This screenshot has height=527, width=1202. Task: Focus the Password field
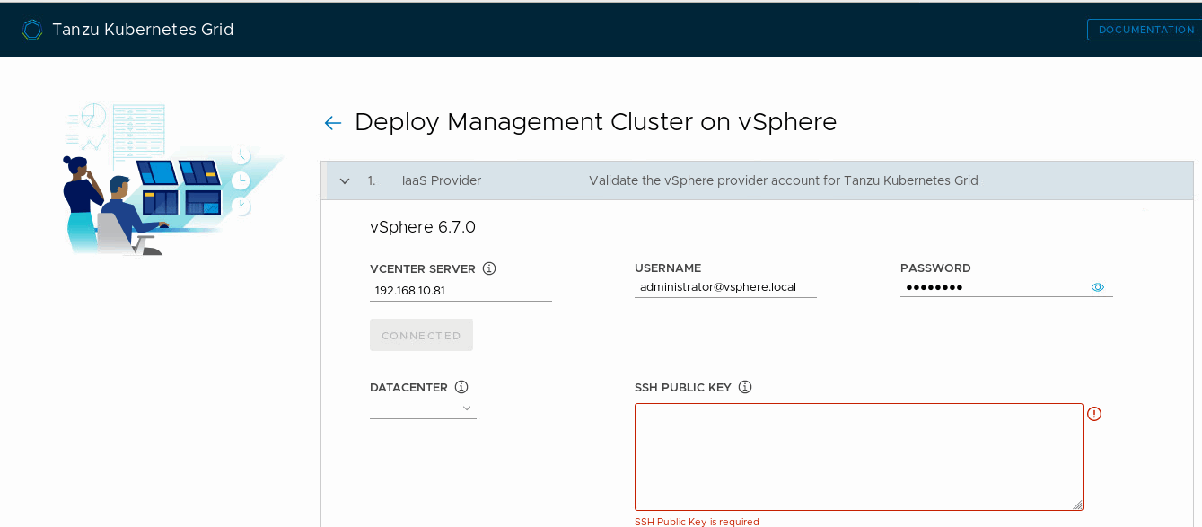coord(995,287)
